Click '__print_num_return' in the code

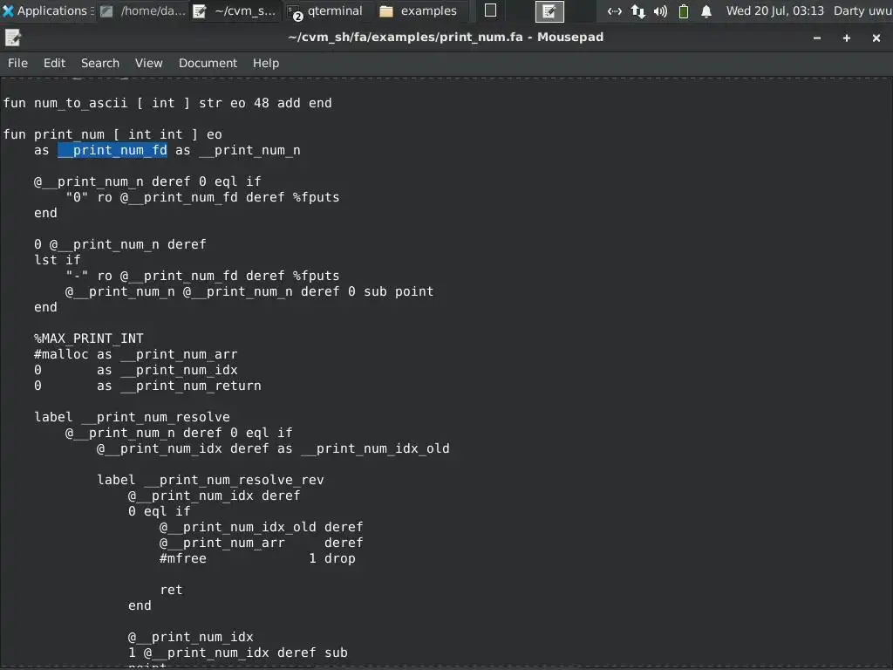tap(190, 386)
